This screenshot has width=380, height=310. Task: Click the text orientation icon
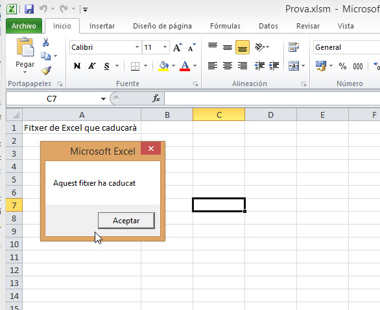pyautogui.click(x=259, y=47)
